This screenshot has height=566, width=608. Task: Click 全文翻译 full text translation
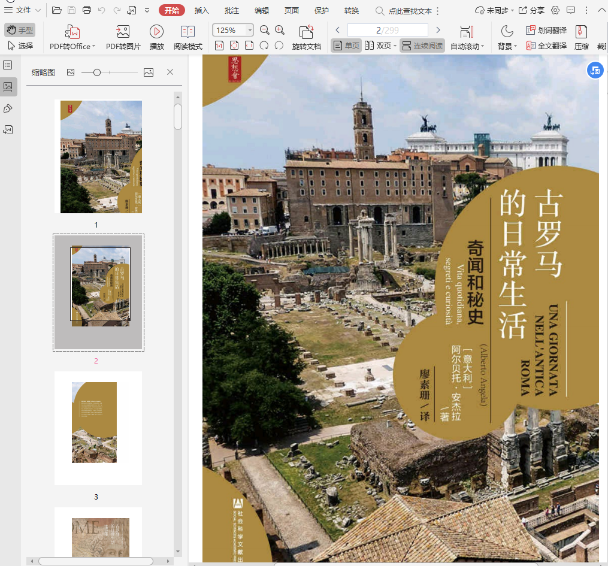point(546,46)
